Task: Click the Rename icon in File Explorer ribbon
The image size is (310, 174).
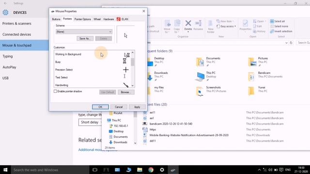Action: [198, 23]
